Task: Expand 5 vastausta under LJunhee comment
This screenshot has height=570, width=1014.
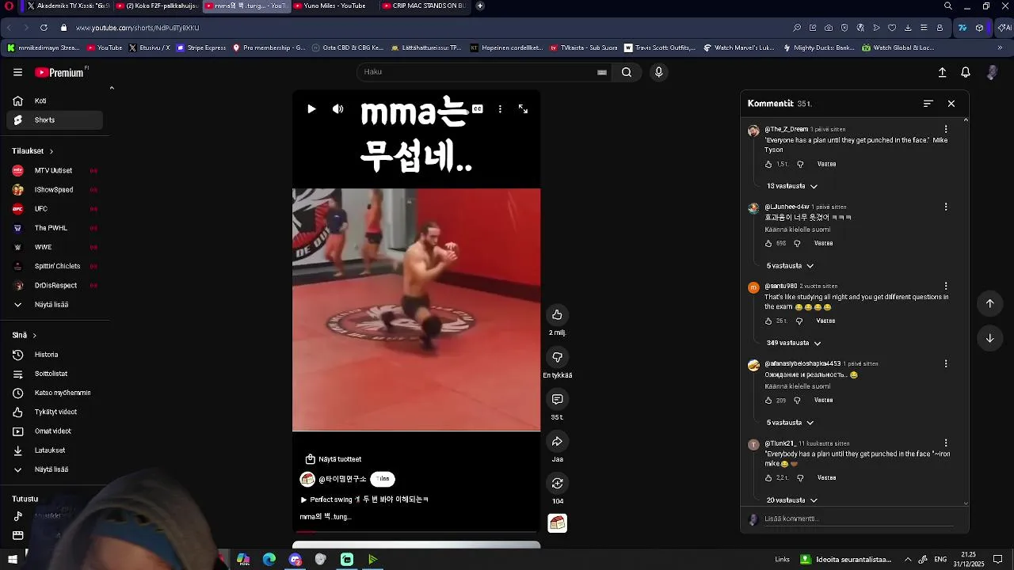Action: 790,266
